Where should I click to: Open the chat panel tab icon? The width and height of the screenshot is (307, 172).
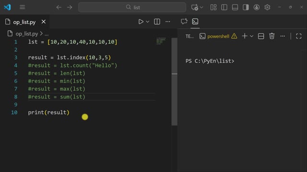point(184,21)
